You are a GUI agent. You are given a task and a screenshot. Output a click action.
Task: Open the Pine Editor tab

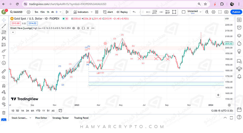pyautogui.click(x=41, y=118)
